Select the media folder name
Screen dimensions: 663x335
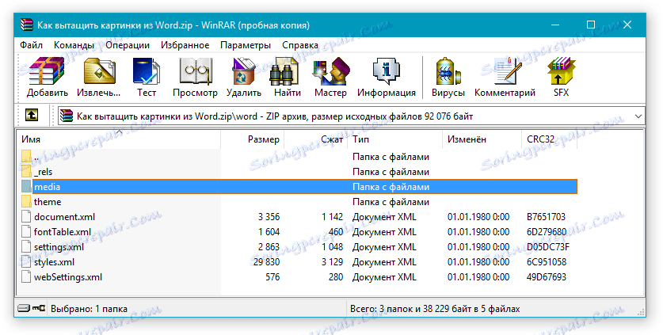tap(47, 187)
